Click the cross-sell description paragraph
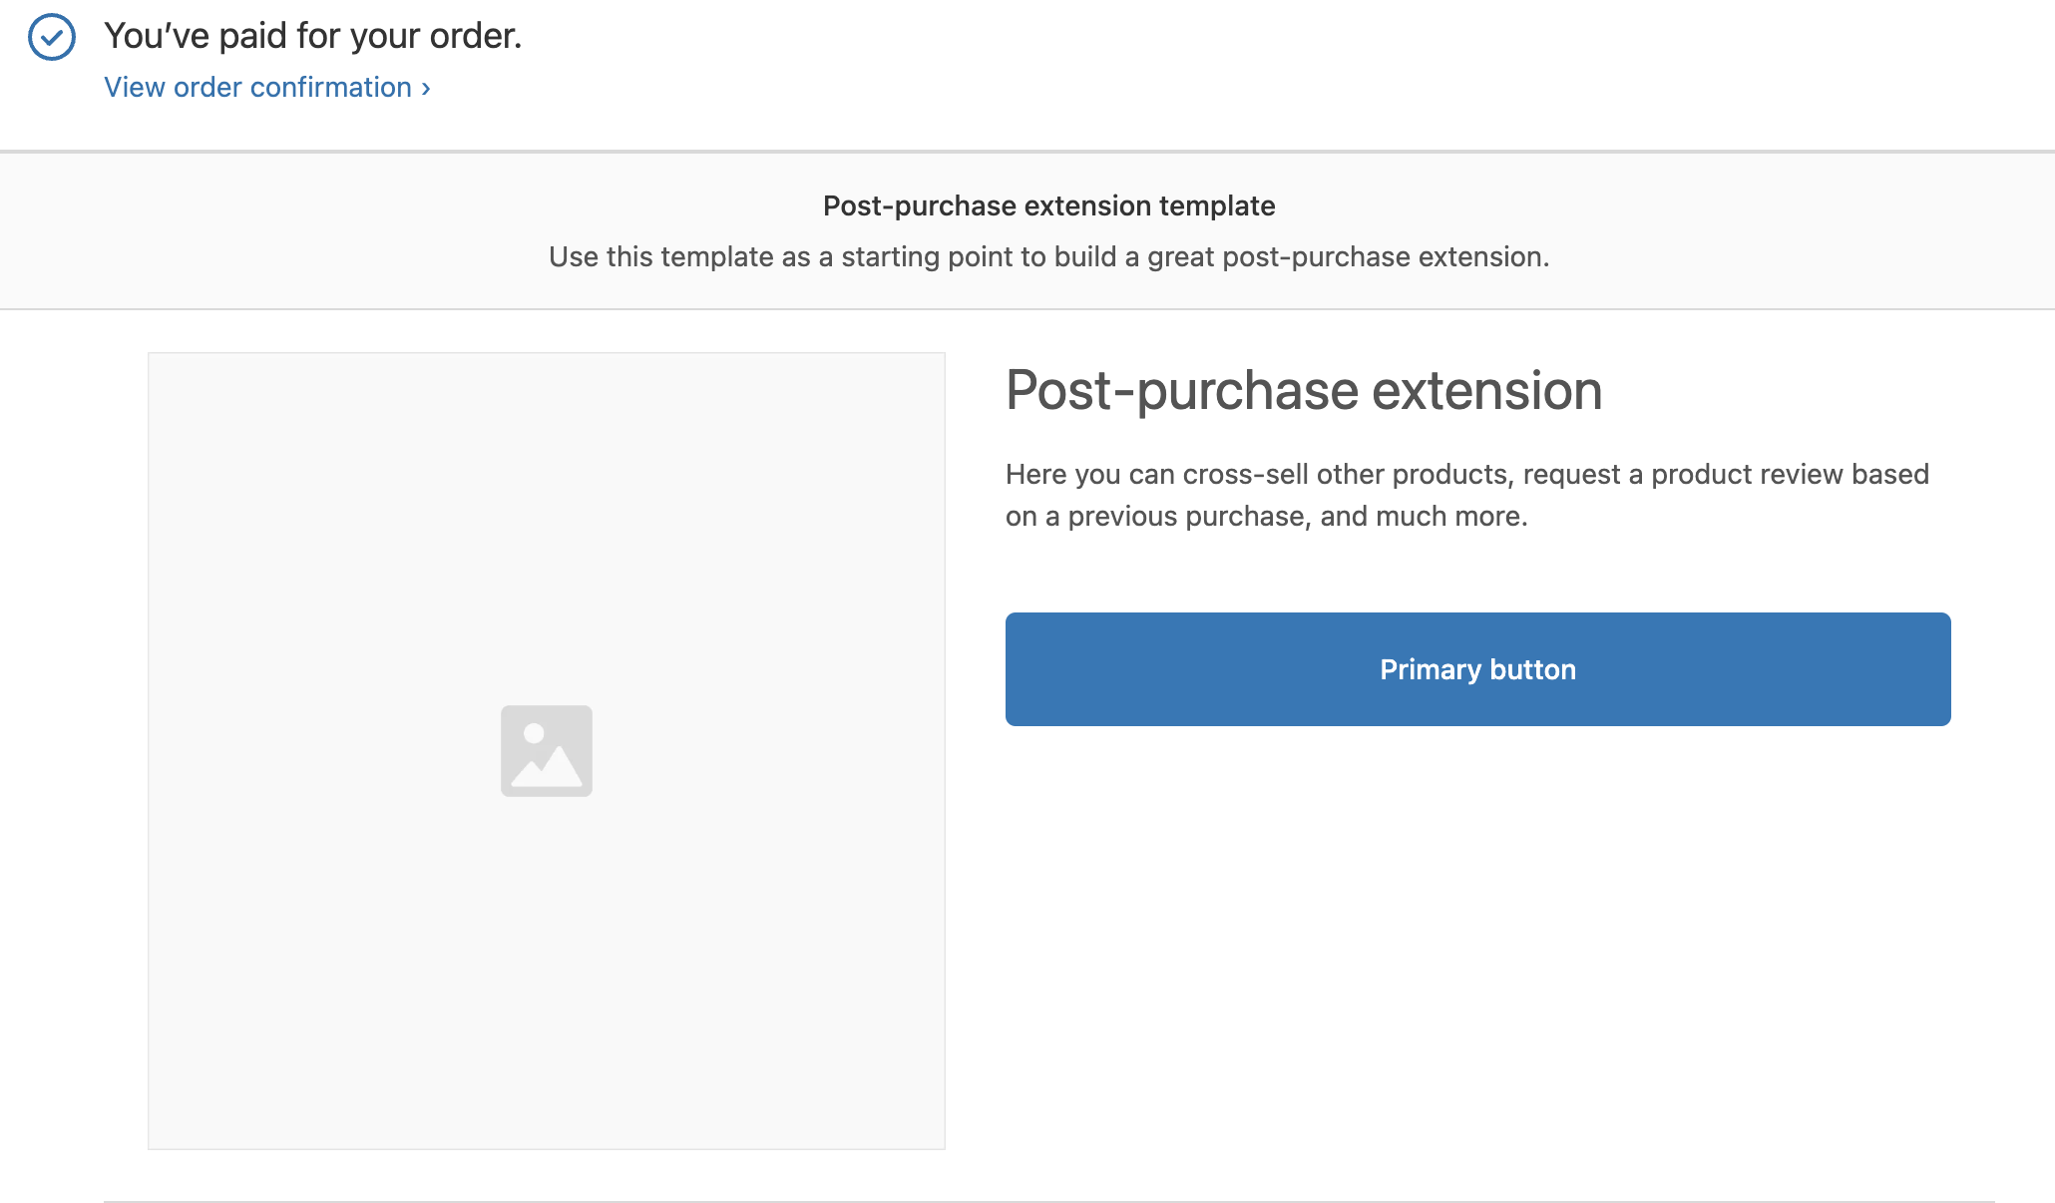 point(1466,495)
